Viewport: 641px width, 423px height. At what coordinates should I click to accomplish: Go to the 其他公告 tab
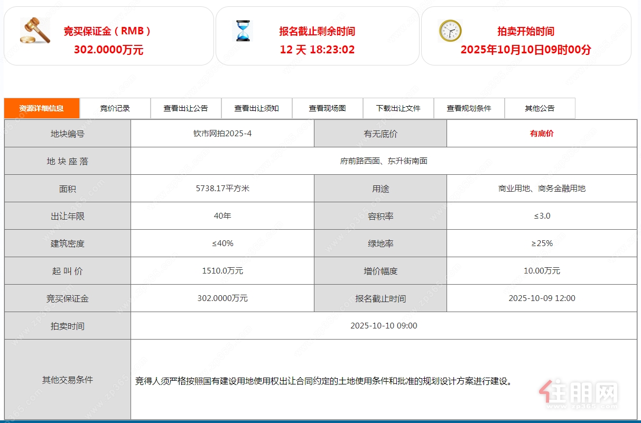point(540,108)
